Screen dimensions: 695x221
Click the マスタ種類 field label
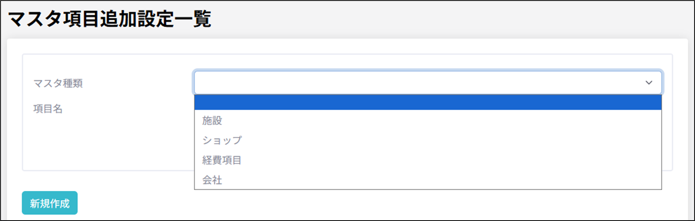tap(58, 83)
